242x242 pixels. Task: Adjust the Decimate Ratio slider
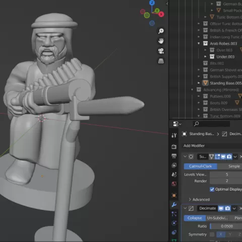[226, 226]
